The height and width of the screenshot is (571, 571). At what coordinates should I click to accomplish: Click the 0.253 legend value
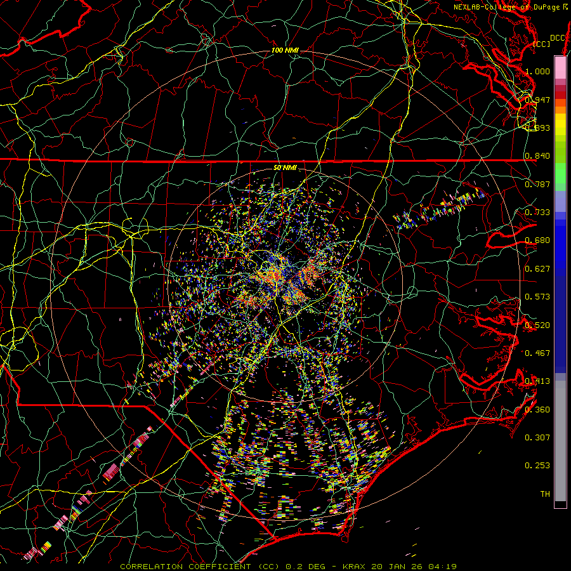tap(537, 465)
